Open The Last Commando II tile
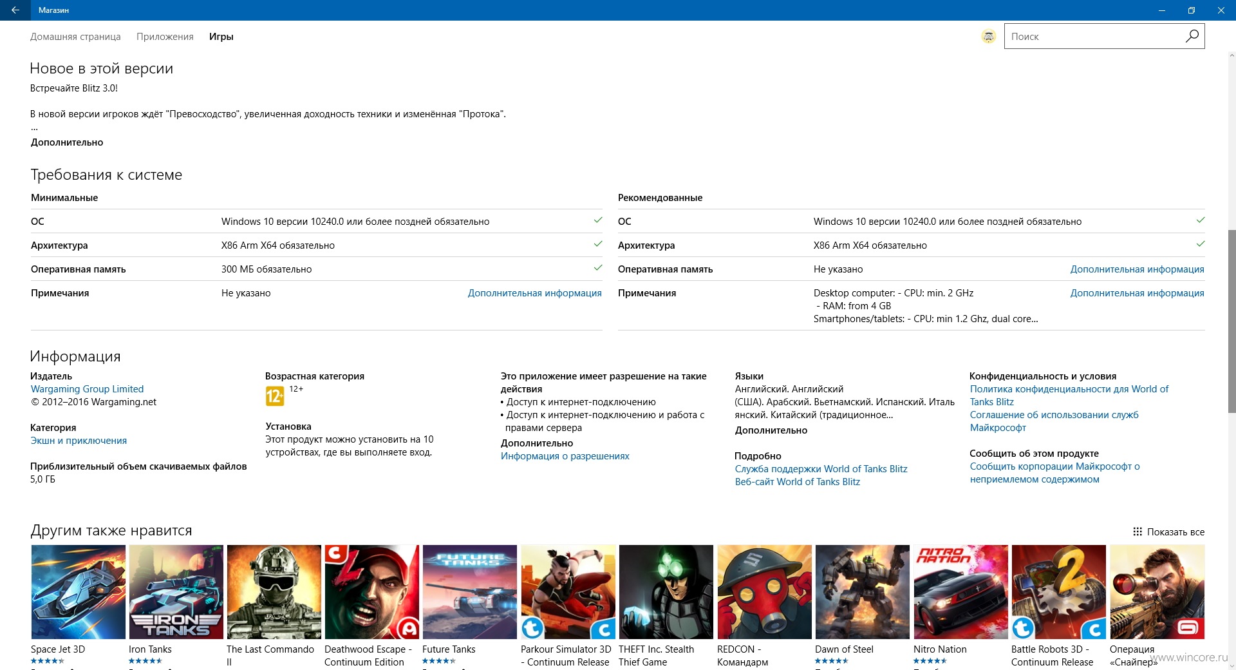 [274, 592]
